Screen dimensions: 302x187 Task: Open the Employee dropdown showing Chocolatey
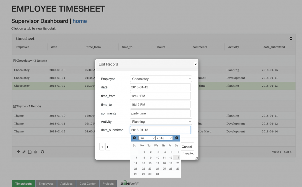(x=161, y=79)
